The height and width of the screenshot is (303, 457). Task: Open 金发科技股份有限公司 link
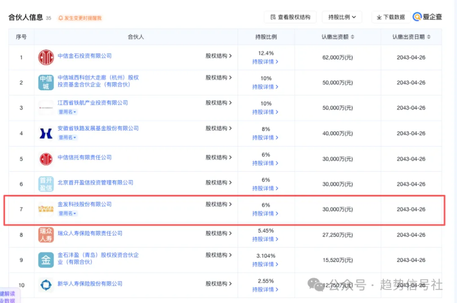click(x=84, y=204)
